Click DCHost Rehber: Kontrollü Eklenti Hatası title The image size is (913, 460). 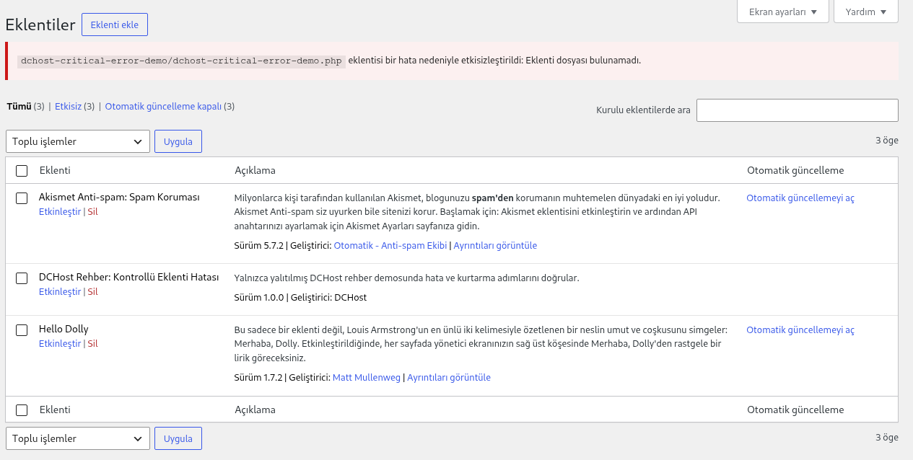(128, 278)
